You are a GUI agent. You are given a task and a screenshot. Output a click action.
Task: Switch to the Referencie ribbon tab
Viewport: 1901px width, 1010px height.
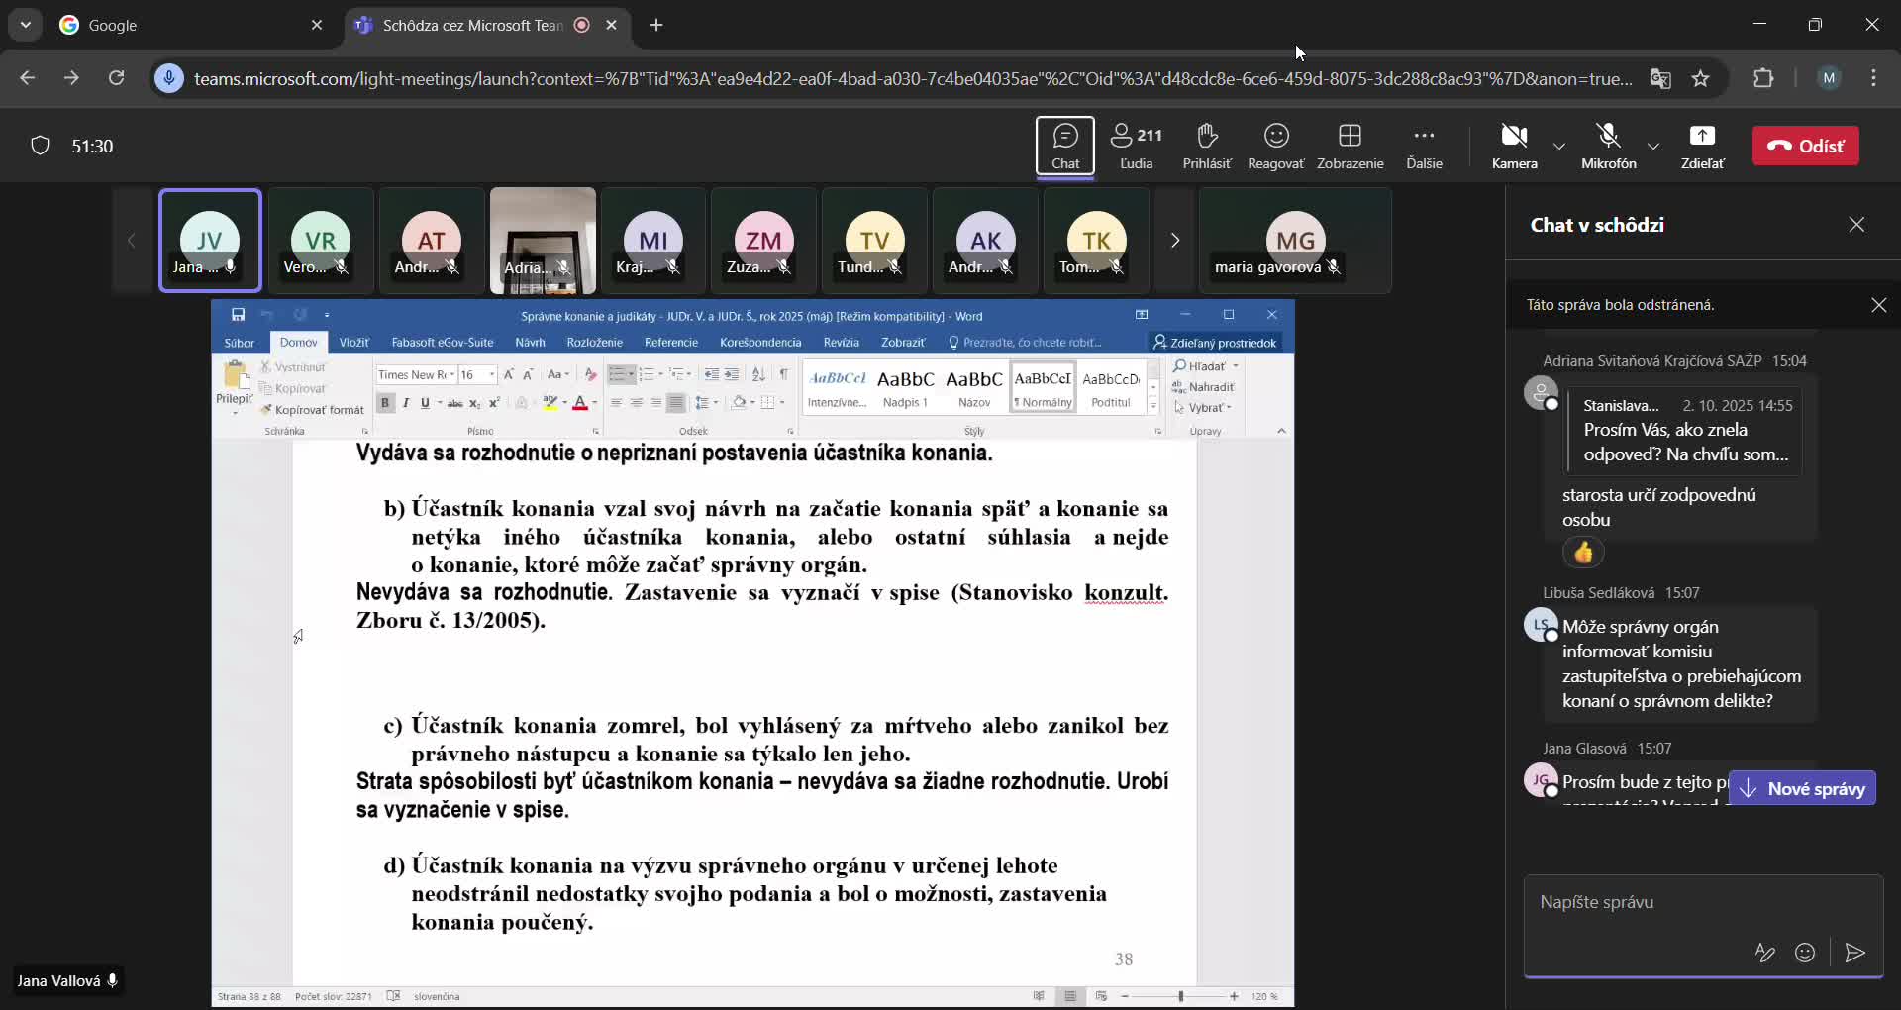[670, 342]
